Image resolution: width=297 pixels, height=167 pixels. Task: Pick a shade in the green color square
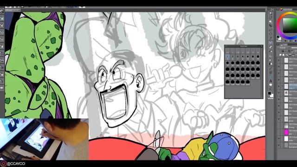(290, 26)
